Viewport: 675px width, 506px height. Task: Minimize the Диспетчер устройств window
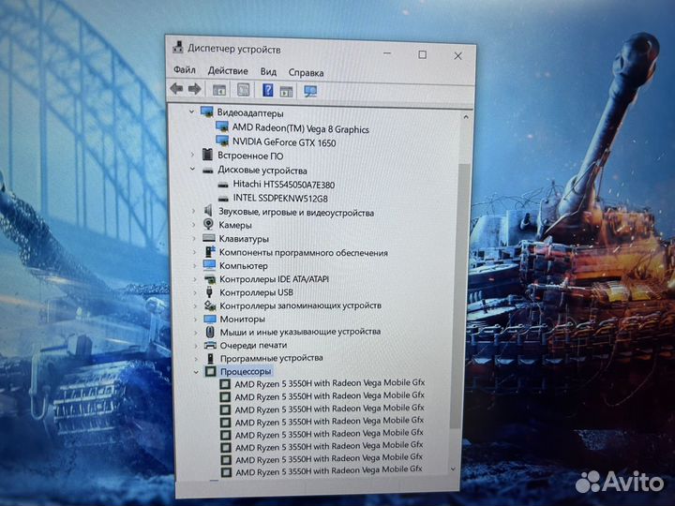pos(387,53)
